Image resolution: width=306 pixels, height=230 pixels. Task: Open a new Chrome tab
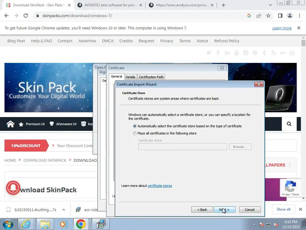coord(224,5)
